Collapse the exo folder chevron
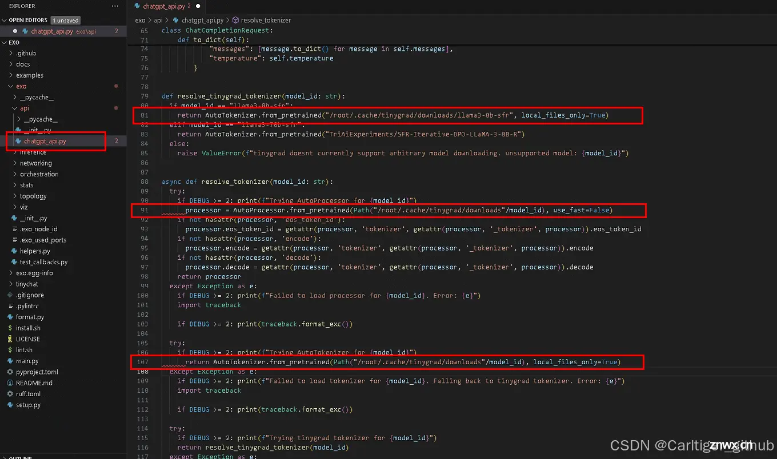Viewport: 777px width, 459px height. pos(11,86)
